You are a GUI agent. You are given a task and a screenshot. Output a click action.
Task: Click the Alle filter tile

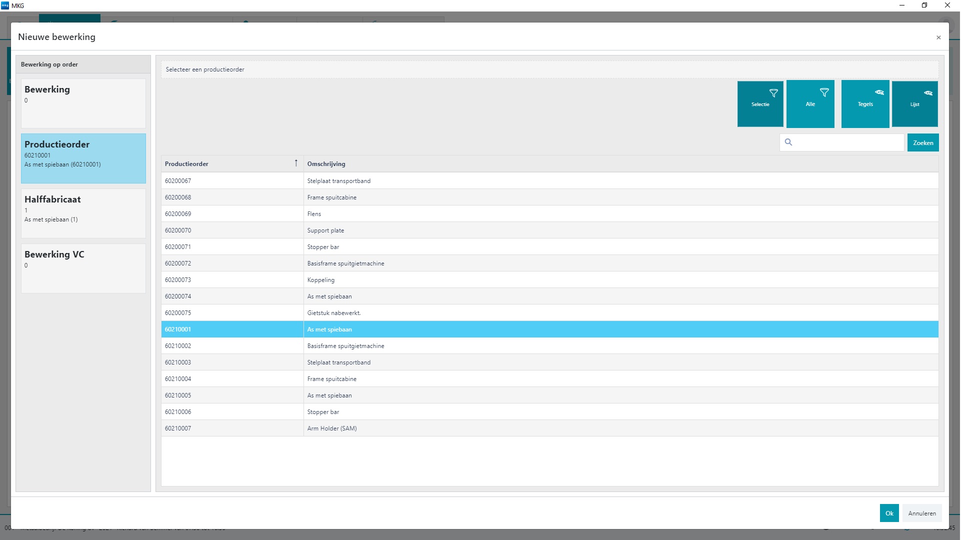click(810, 104)
